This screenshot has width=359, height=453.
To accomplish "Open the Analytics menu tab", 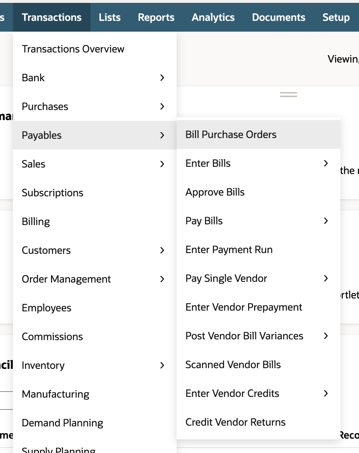I will click(213, 17).
